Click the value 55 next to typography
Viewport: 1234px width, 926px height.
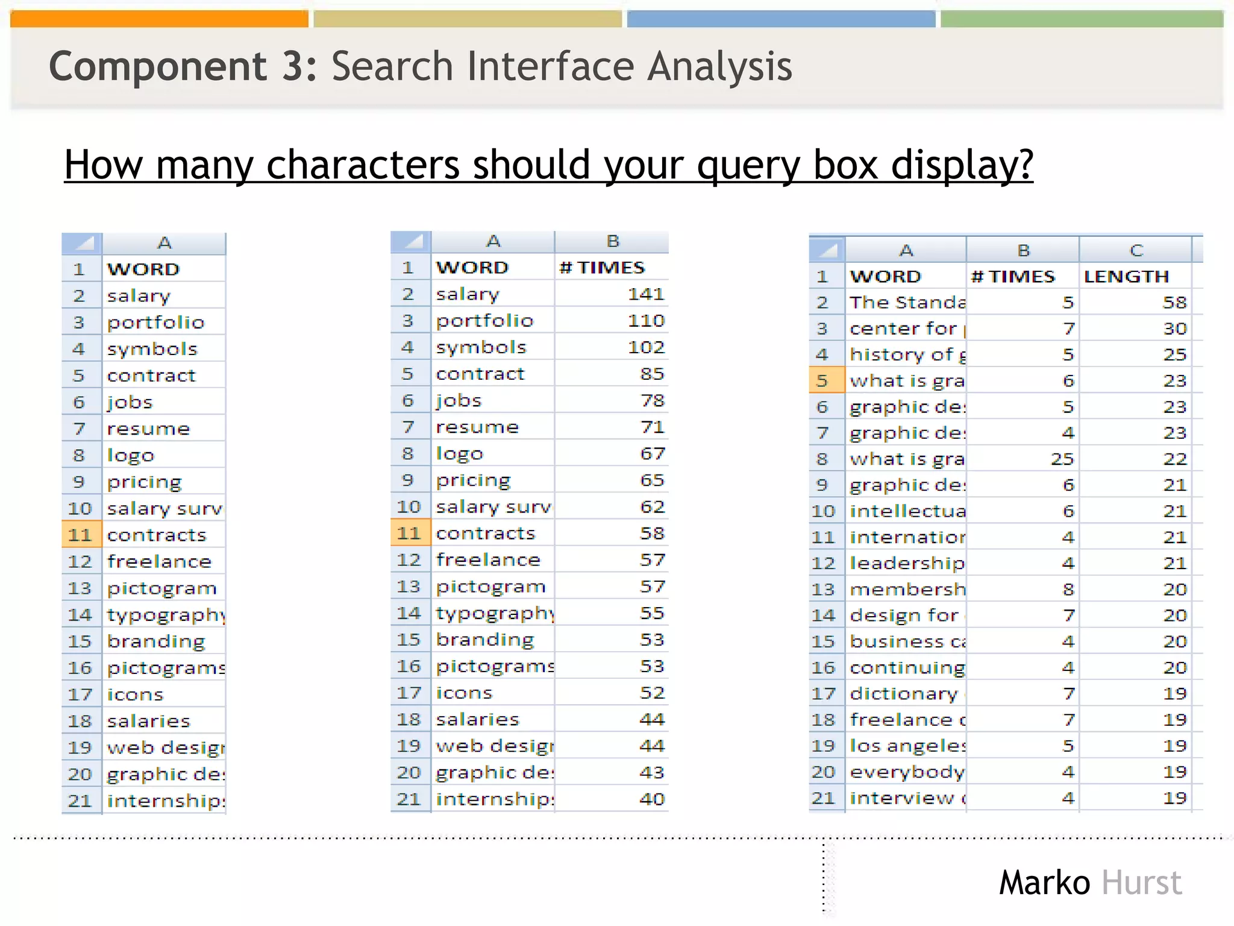point(612,613)
